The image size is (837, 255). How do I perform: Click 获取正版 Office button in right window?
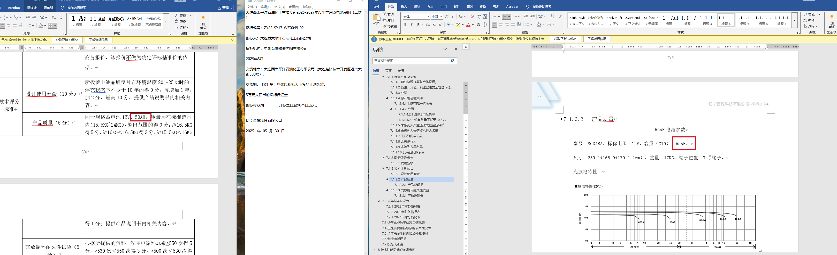coord(565,39)
